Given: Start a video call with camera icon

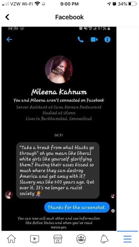Looking at the screenshot, I should point(94,40).
